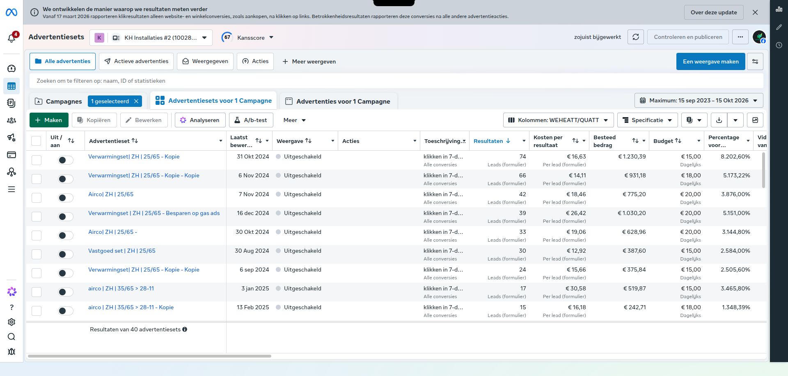Open the Audiences people icon
Viewport: 788px width, 376px height.
11,120
